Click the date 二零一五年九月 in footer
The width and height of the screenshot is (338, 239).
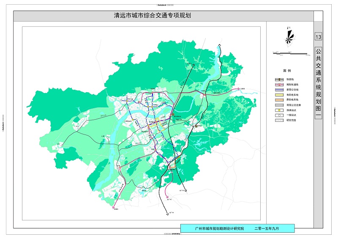pyautogui.click(x=267, y=228)
